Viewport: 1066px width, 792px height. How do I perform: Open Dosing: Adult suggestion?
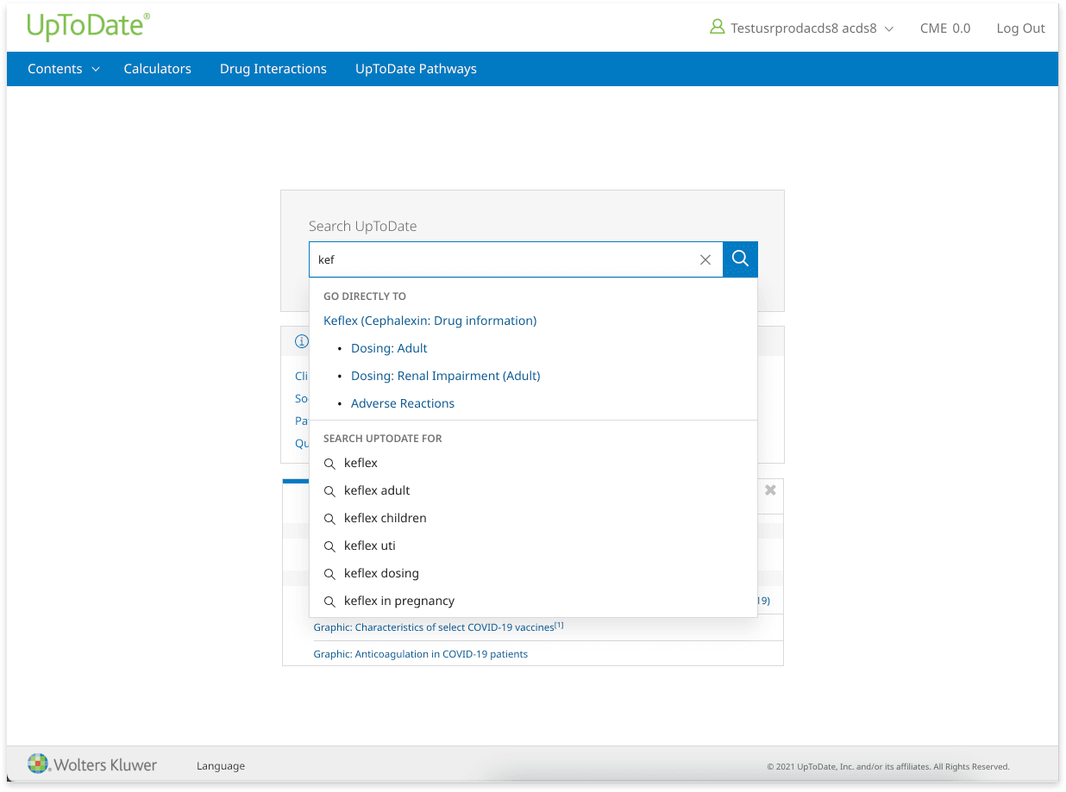389,348
